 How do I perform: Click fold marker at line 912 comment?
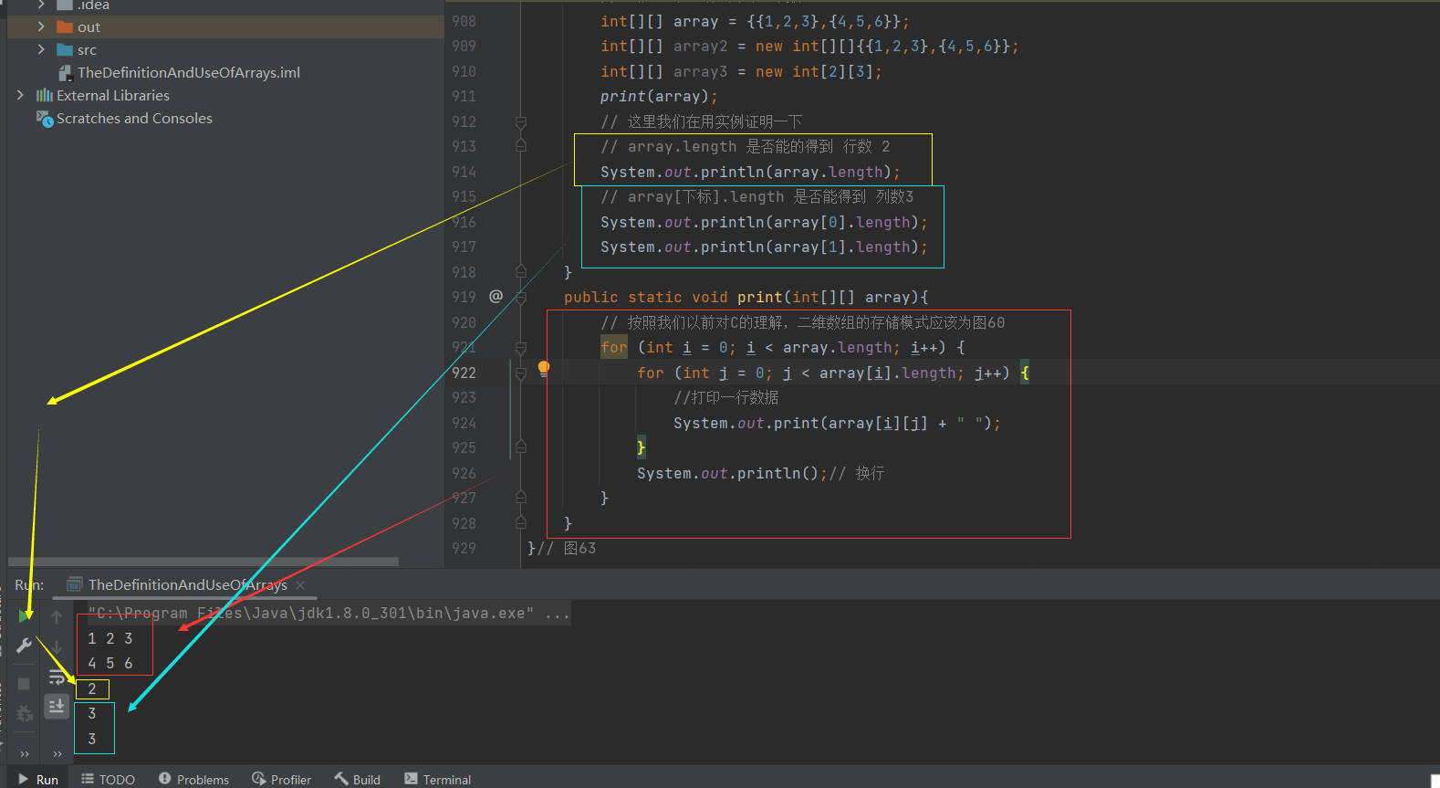tap(521, 121)
